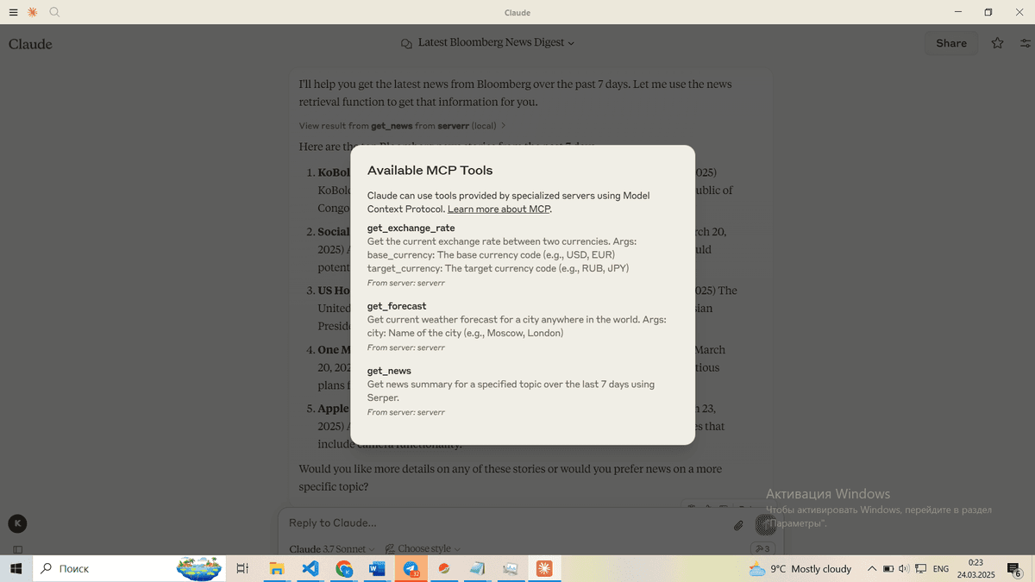Close the Claude window
Screen dimensions: 1035x582
click(x=1019, y=12)
